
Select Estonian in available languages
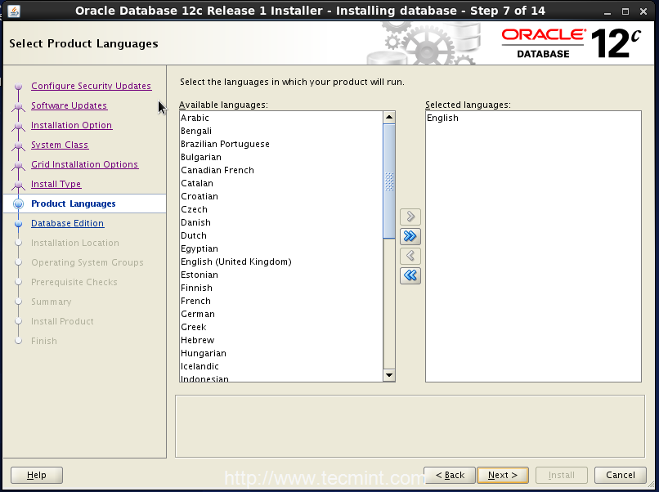coord(281,275)
